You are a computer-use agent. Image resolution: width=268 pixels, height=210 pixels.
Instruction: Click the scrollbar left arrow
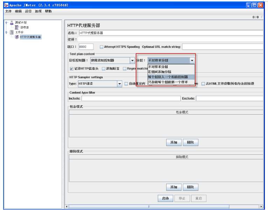click(67, 207)
